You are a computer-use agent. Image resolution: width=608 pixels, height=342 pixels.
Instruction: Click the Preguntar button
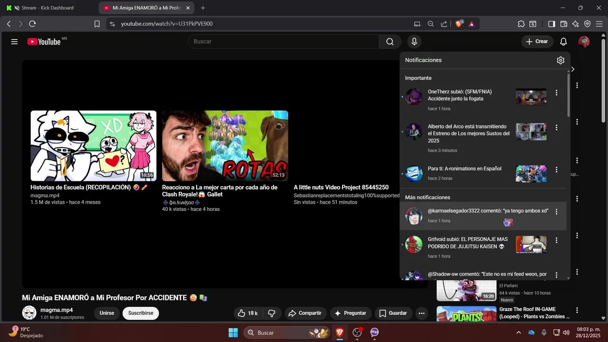coord(350,313)
